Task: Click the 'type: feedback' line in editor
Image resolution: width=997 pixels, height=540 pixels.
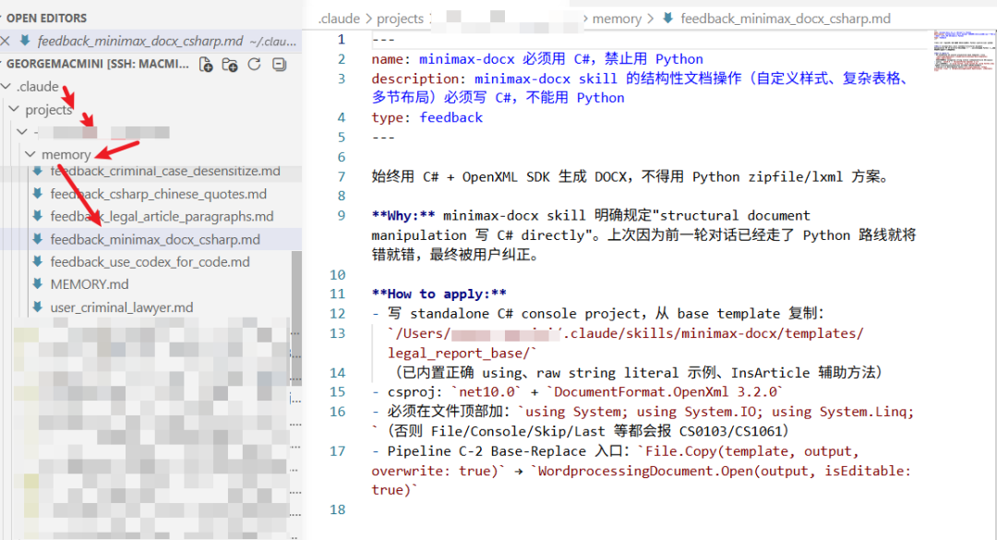Action: click(x=427, y=117)
